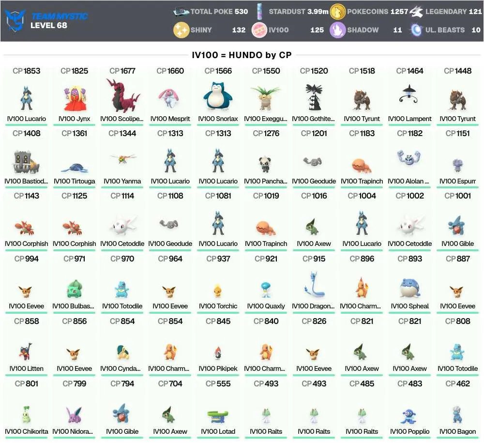Viewport: 484px width, 443px height.
Task: Select the Lampent sprite
Action: (x=409, y=94)
